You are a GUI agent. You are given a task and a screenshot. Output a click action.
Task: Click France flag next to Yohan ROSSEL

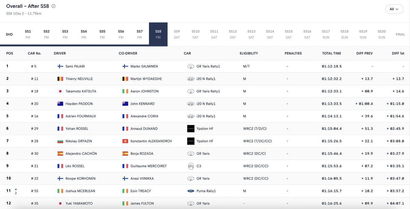[x=60, y=129]
